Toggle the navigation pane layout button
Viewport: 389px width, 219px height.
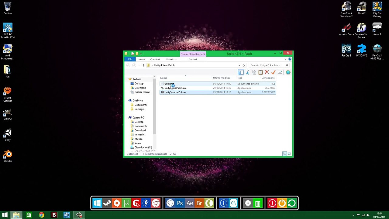point(241,72)
